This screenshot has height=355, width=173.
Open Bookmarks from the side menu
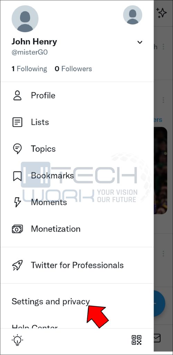click(52, 175)
